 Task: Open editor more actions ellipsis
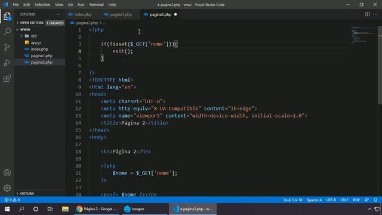[375, 14]
